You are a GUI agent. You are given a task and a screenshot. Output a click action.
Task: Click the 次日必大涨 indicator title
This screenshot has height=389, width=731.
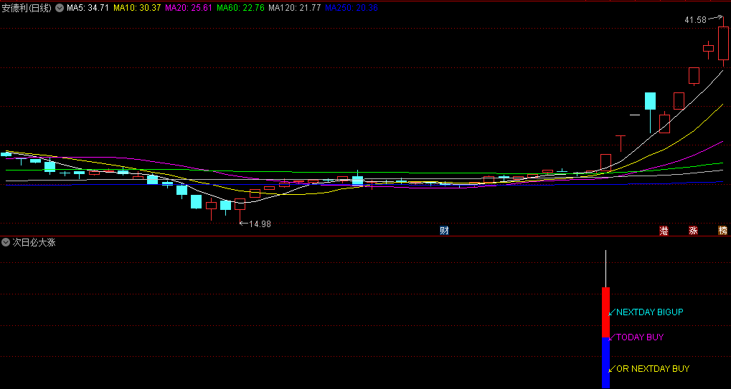point(34,242)
